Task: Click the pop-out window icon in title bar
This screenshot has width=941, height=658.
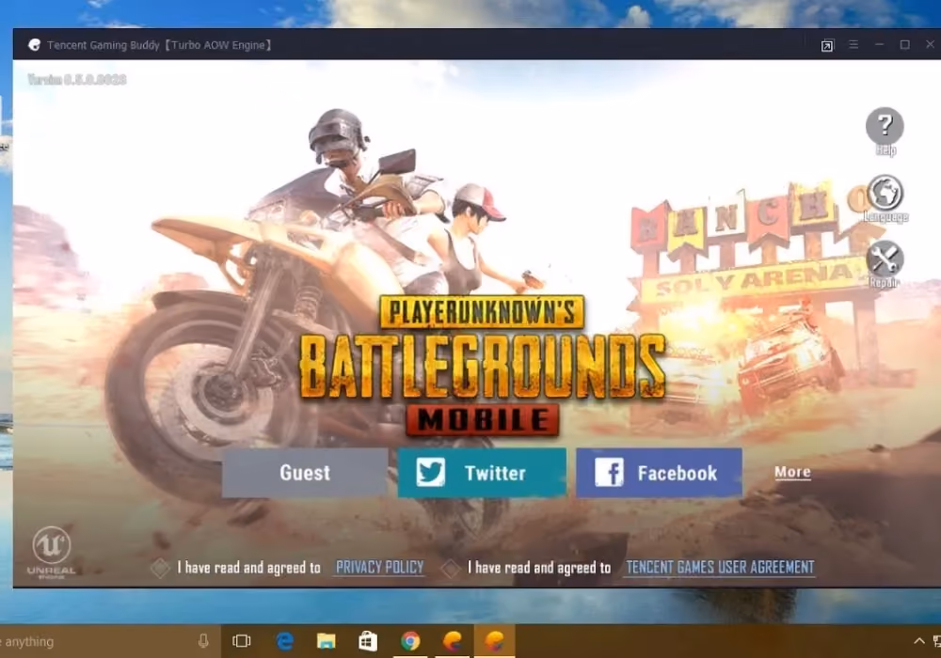Action: point(827,45)
